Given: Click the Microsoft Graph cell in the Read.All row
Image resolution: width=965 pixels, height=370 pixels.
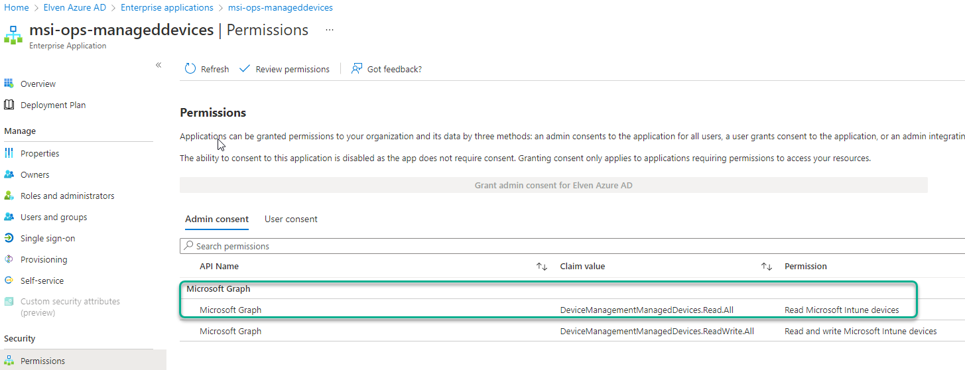Looking at the screenshot, I should tap(230, 310).
